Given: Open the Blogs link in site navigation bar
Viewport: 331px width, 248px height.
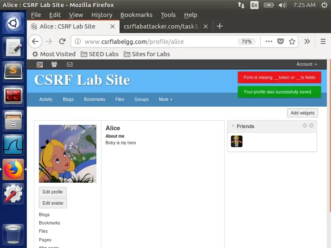Looking at the screenshot, I should [x=68, y=99].
